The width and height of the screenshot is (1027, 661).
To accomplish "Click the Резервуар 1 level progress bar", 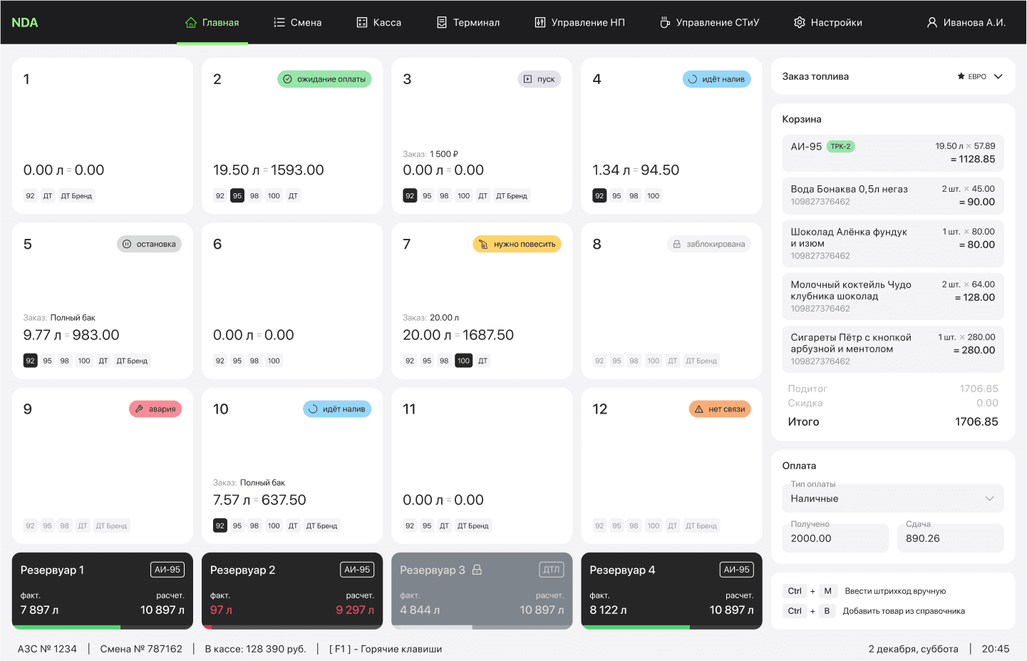I will [x=103, y=627].
